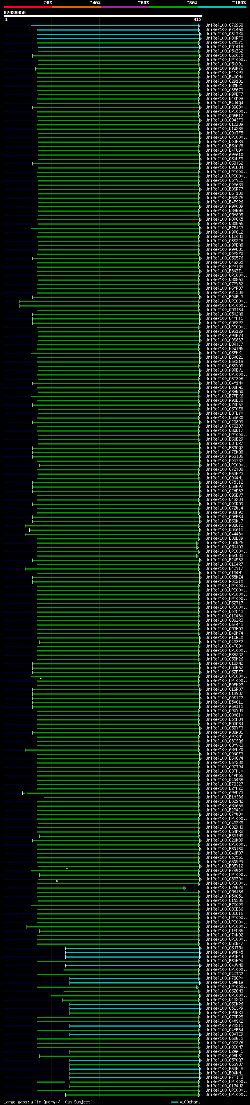The width and height of the screenshot is (250, 1105).
Task: Click the query end position 415
Action: (x=197, y=19)
